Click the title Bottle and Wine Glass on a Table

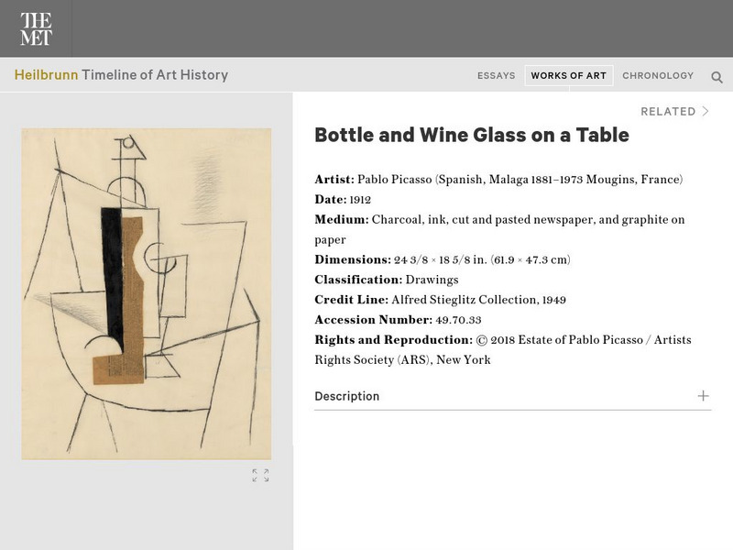pos(472,136)
